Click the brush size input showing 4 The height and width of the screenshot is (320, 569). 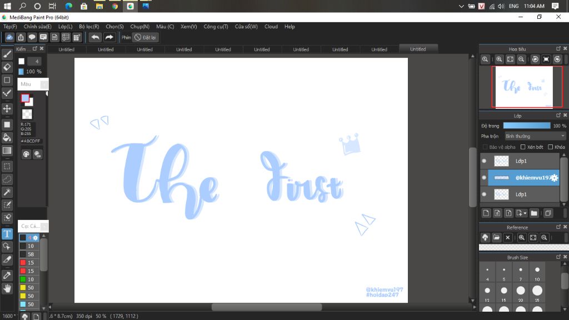[x=34, y=61]
